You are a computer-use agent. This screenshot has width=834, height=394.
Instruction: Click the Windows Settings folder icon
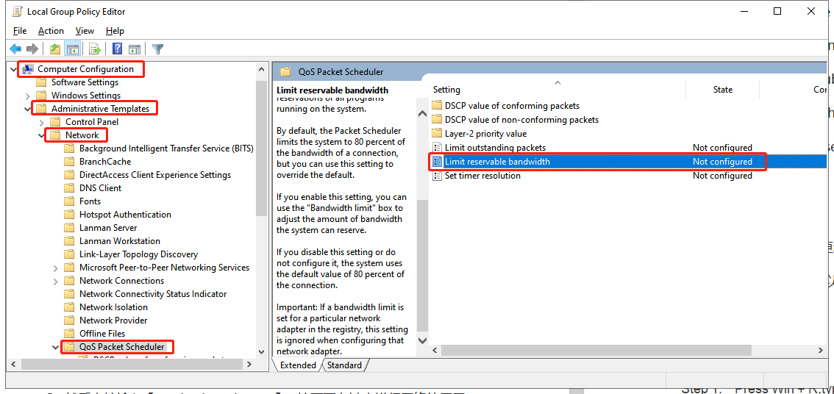[x=41, y=96]
